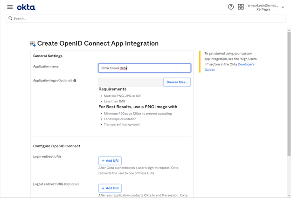Add URI under Logout redirect URIs
Viewport: 291px width, 198px height.
click(x=110, y=188)
